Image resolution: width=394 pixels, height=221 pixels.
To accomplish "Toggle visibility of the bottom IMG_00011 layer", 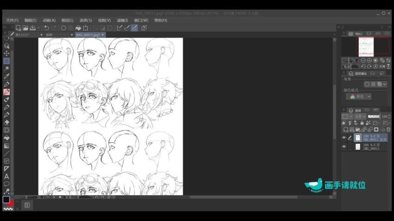I will (344, 147).
